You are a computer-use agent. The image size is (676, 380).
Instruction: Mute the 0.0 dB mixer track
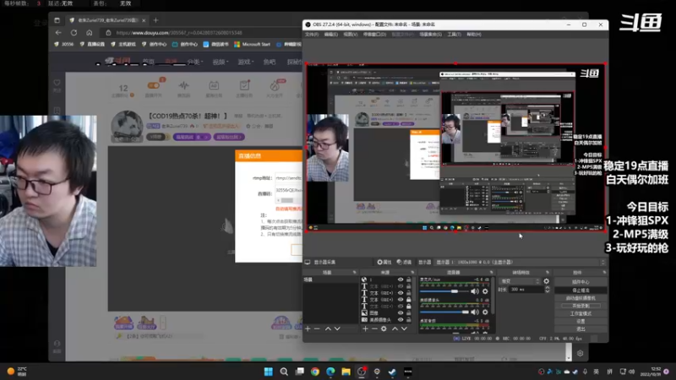coord(475,312)
